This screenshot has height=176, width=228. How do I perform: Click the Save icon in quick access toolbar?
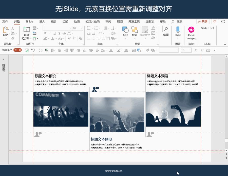(27, 50)
